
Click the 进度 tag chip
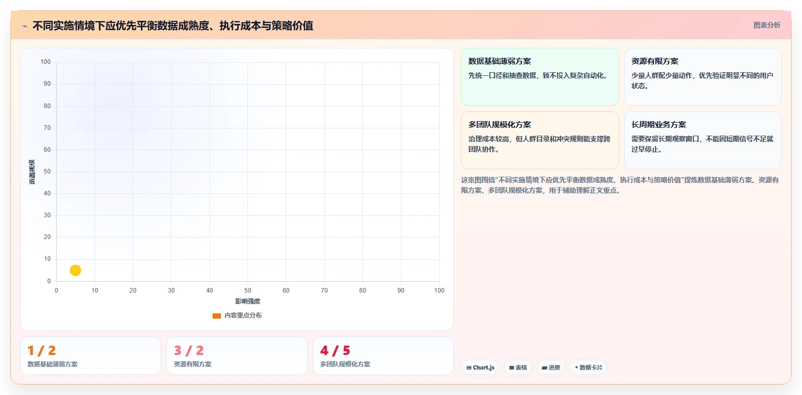click(551, 367)
